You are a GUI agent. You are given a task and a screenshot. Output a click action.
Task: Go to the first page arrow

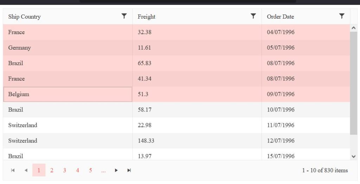[x=13, y=170]
